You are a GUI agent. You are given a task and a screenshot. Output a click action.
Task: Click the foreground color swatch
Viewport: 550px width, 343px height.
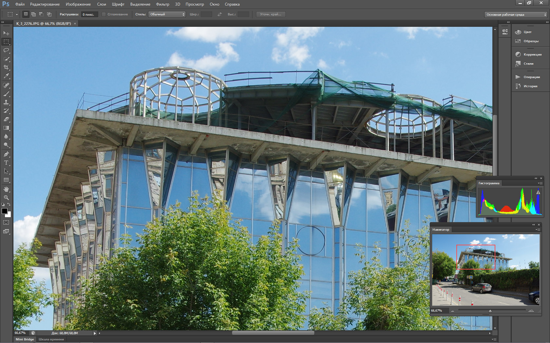[5, 211]
